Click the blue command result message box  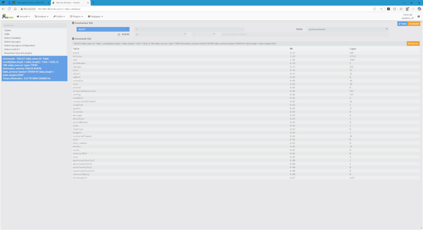(35, 68)
